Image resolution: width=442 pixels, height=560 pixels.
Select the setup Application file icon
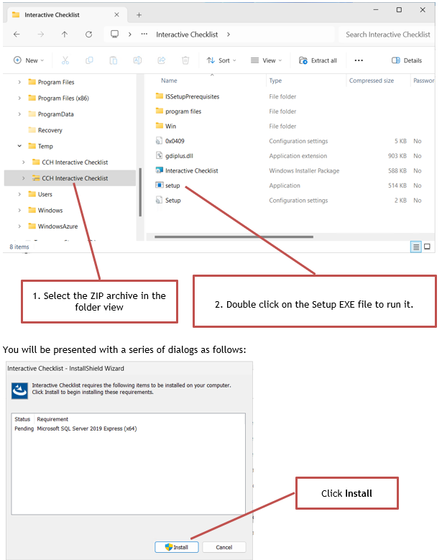(160, 185)
